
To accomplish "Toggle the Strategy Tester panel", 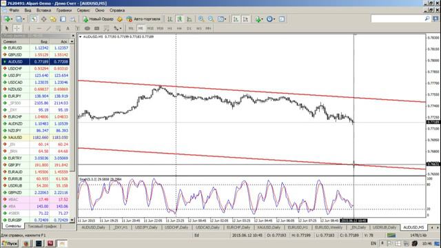I will pyautogui.click(x=72, y=19).
